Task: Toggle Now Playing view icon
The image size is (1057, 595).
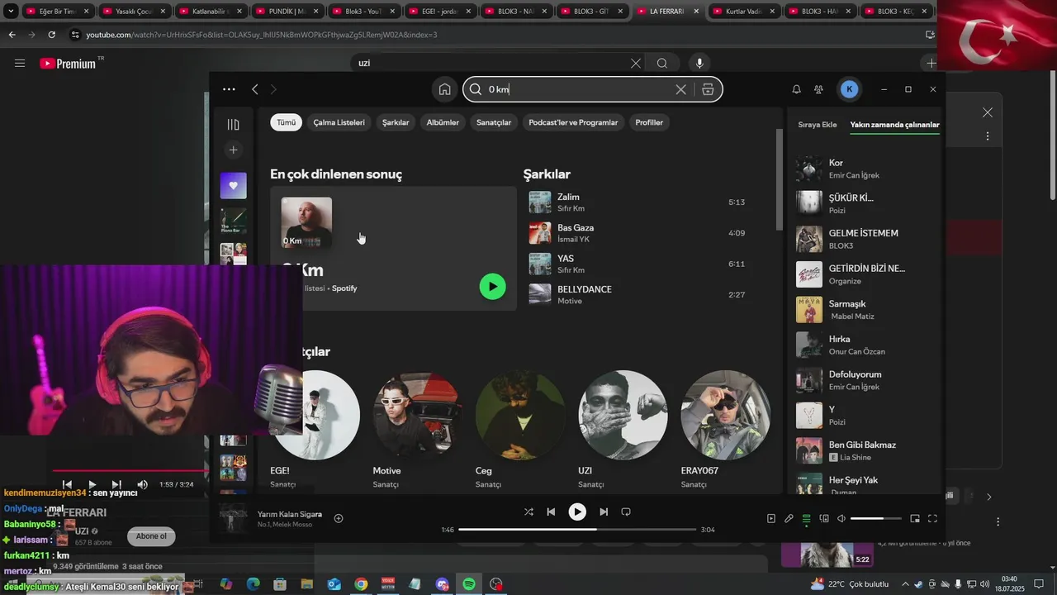Action: (x=771, y=518)
